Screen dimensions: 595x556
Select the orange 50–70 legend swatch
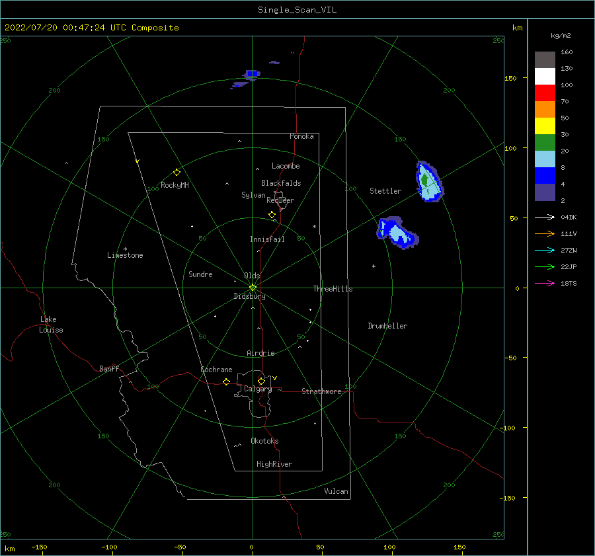click(545, 110)
